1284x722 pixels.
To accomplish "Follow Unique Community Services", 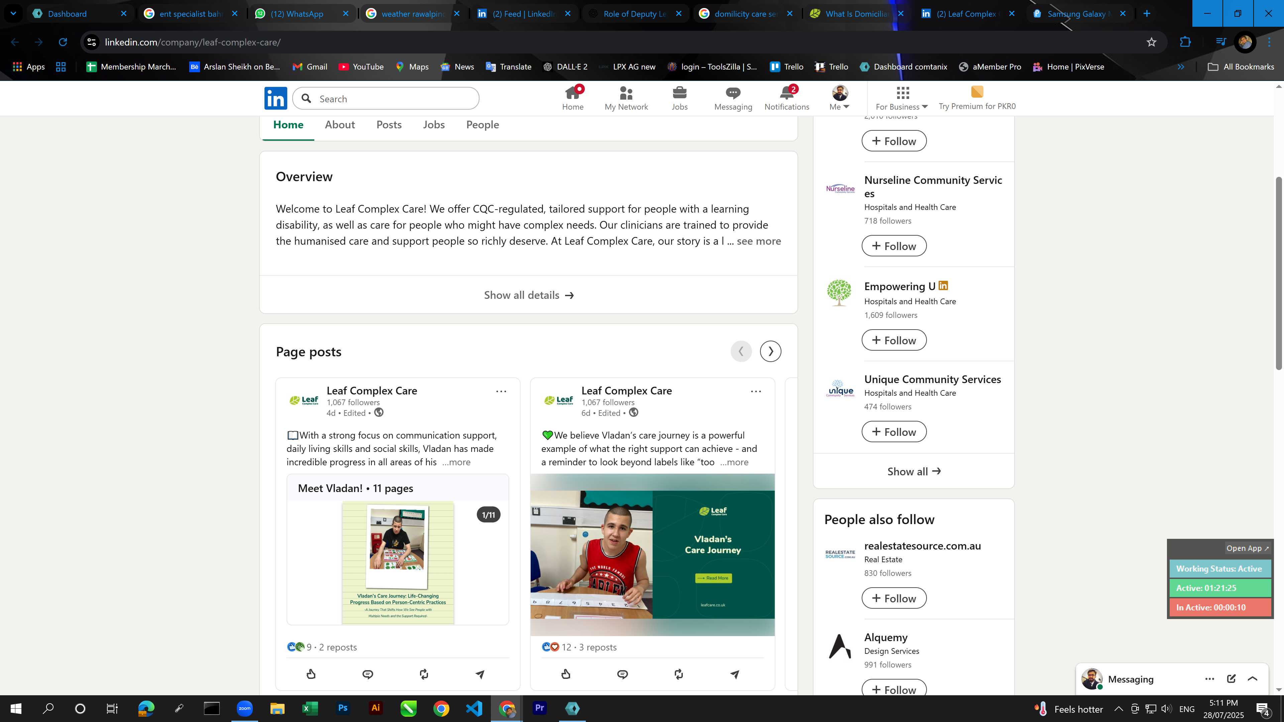I will (894, 432).
